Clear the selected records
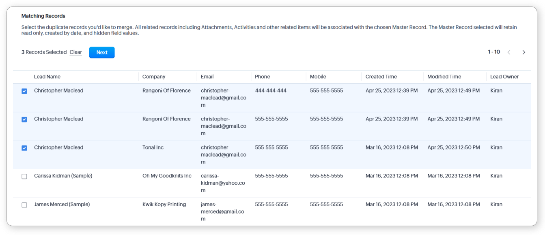The image size is (545, 235). (x=75, y=52)
